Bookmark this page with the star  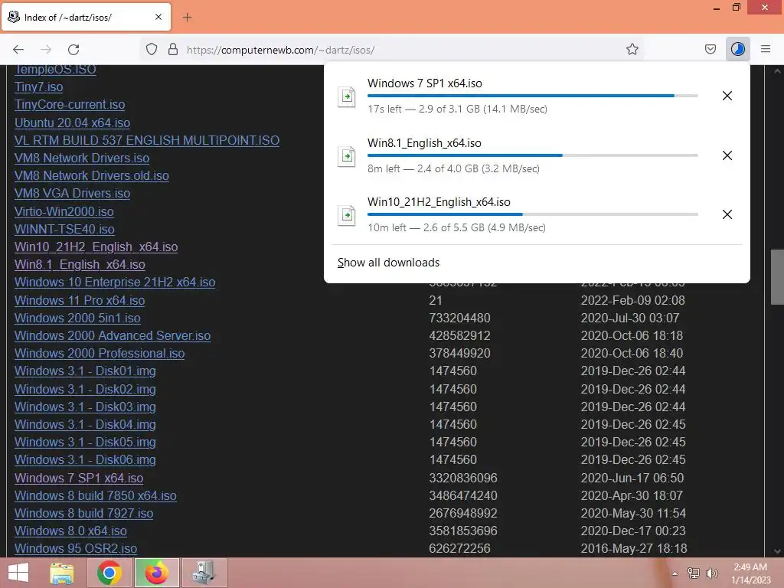click(632, 49)
